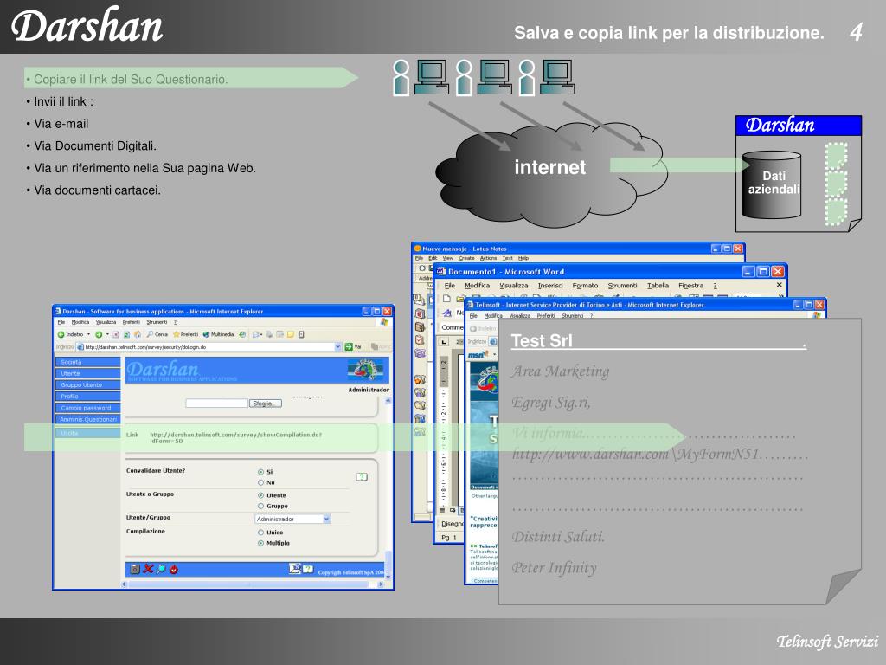Image resolution: width=886 pixels, height=665 pixels.
Task: Click the help icon beside Convalidare Utente
Action: point(362,477)
